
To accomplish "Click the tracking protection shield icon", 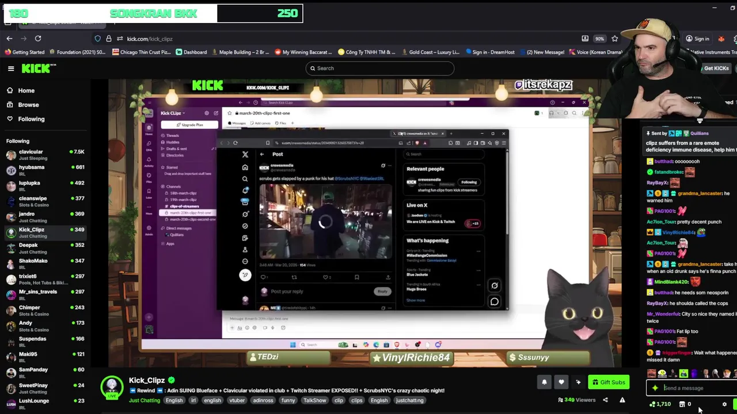I will 98,39.
